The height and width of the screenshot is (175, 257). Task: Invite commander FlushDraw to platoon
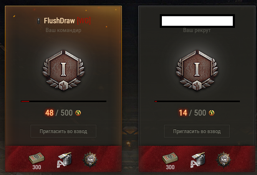[x=63, y=131]
